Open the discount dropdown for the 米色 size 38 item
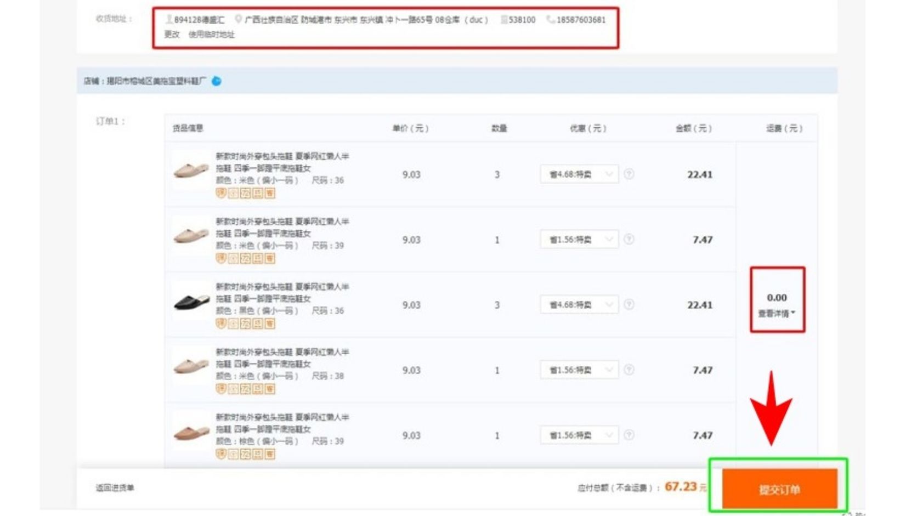917x516 pixels. click(579, 370)
